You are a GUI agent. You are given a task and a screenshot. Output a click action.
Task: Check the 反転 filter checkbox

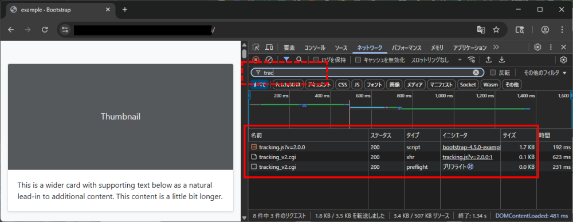[493, 73]
